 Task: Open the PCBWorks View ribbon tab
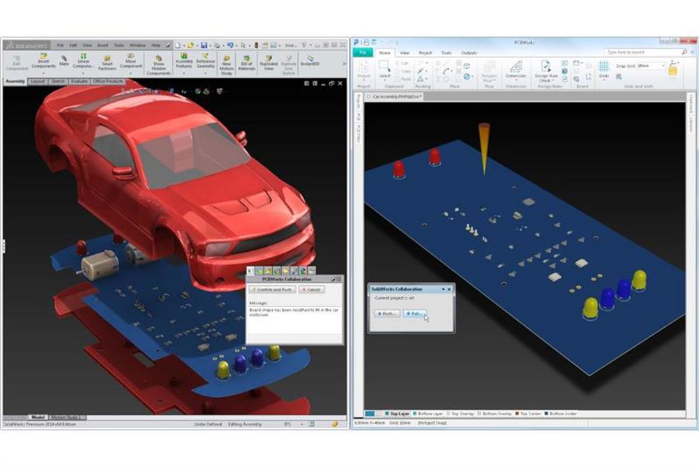pyautogui.click(x=405, y=53)
